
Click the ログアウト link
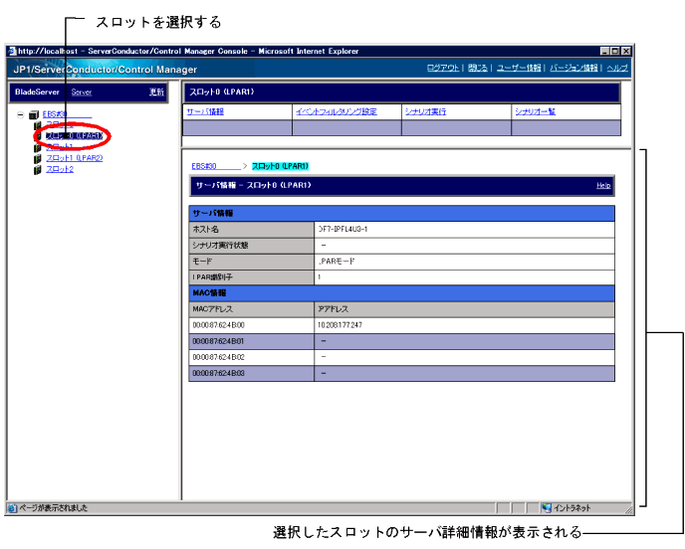443,68
